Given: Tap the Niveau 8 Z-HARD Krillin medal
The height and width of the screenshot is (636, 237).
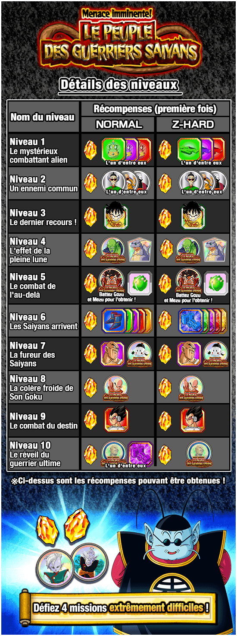Looking at the screenshot, I should pyautogui.click(x=191, y=387).
